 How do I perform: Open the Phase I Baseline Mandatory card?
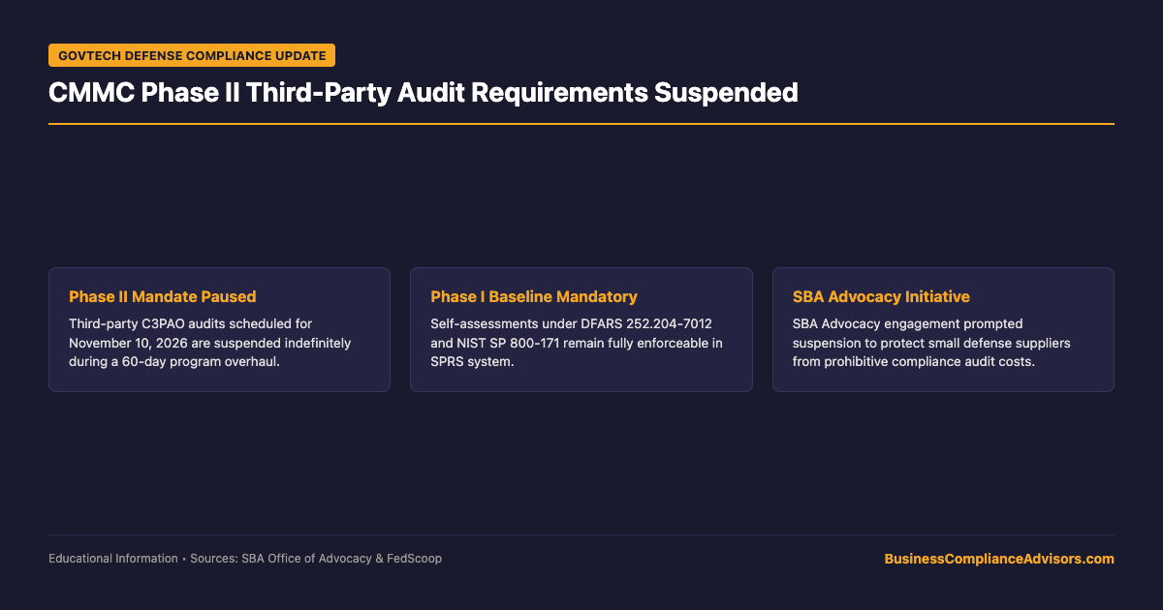coord(581,329)
